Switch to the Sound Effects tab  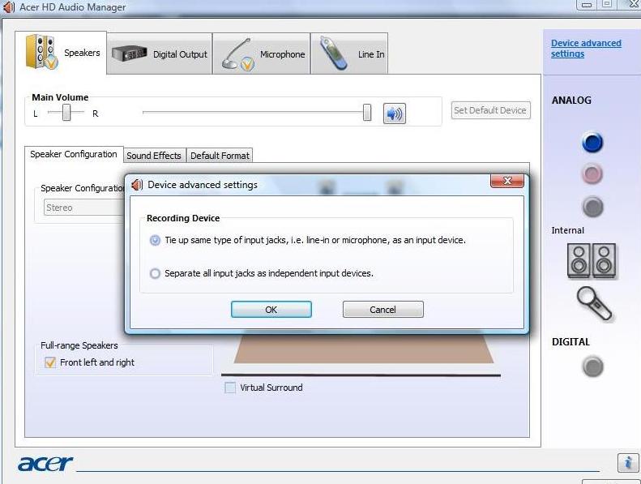[154, 156]
